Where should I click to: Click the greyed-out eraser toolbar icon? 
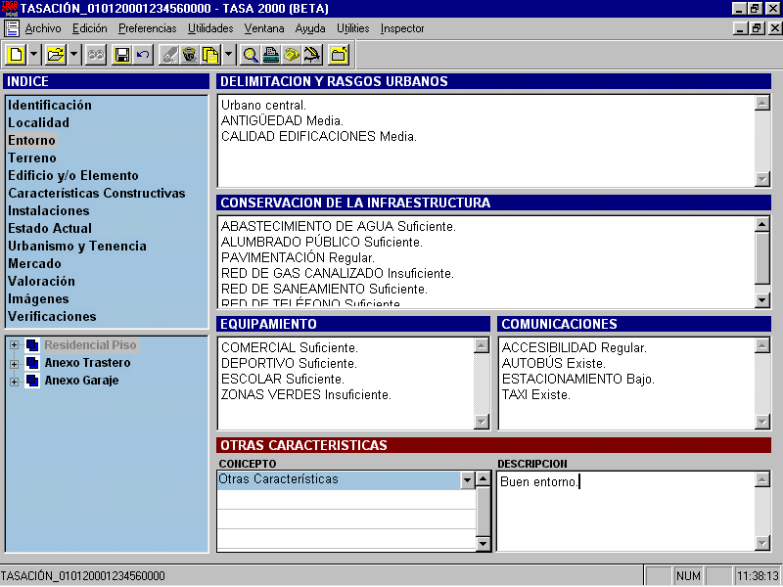pos(168,55)
